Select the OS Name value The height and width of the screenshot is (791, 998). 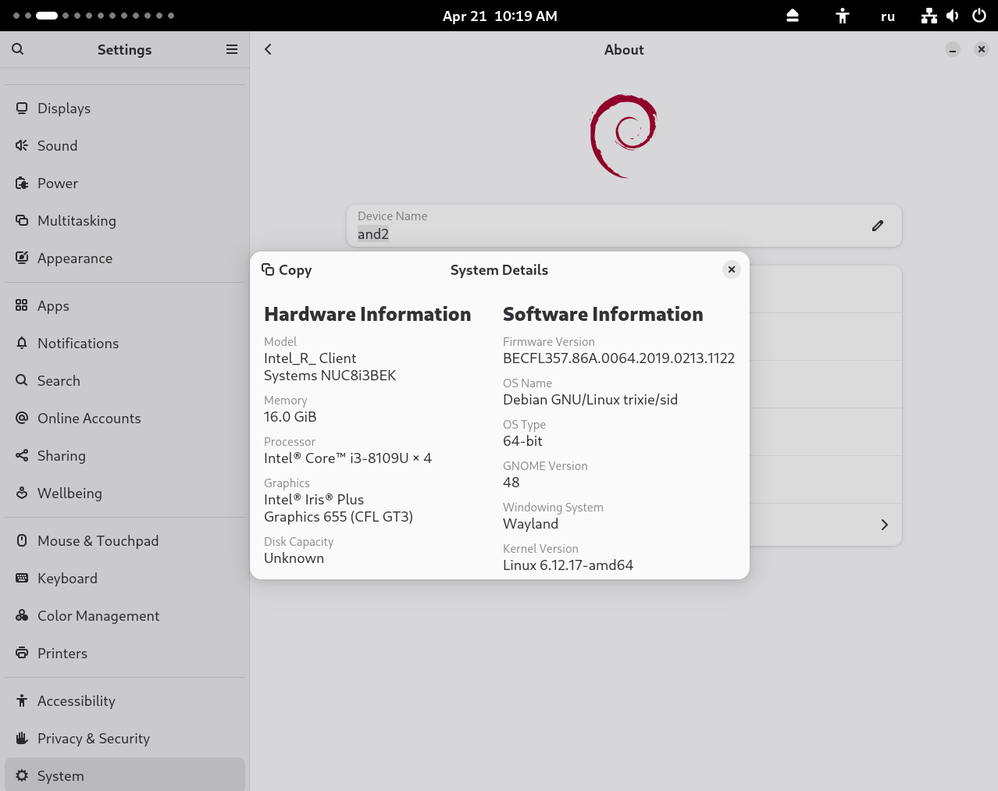[x=590, y=400]
